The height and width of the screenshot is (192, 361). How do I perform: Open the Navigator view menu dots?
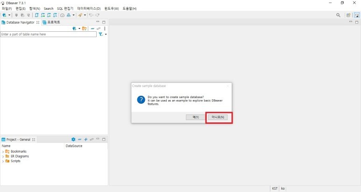click(105, 28)
